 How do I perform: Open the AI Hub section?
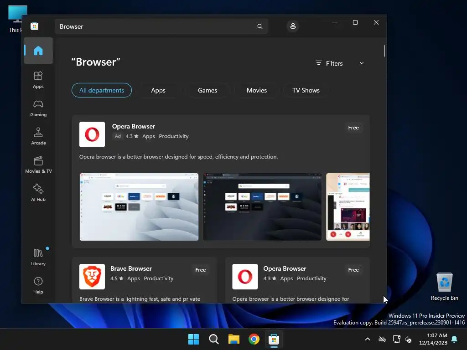click(38, 193)
